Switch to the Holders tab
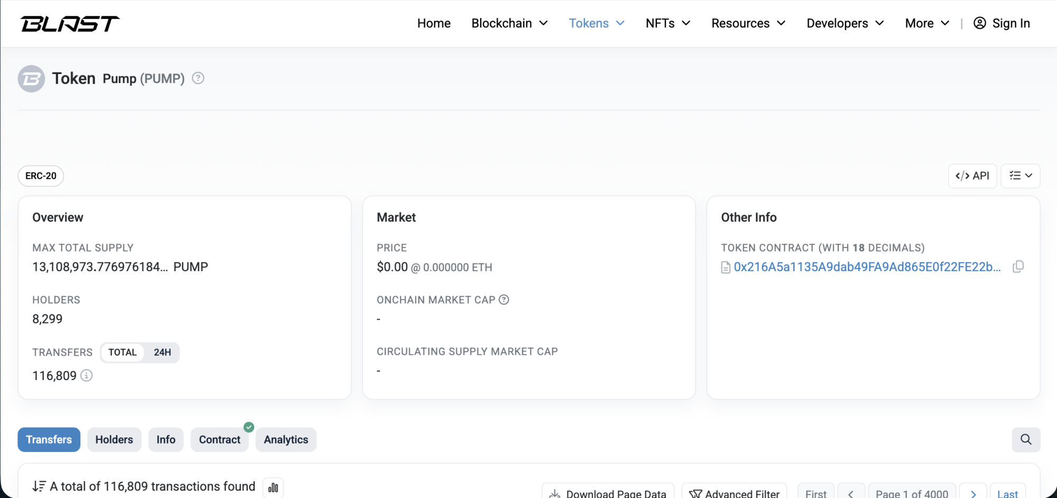1057x498 pixels. point(114,440)
